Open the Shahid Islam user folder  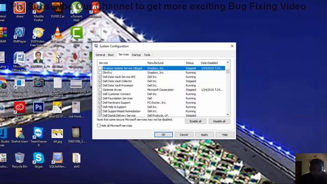click(19, 135)
